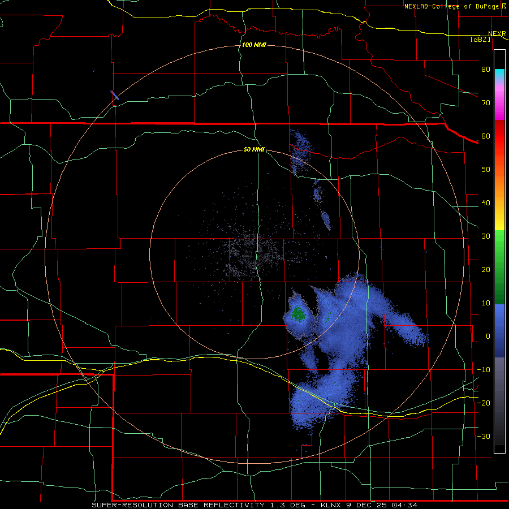Click the [dBZ] unit label
The width and height of the screenshot is (509, 509).
[481, 39]
